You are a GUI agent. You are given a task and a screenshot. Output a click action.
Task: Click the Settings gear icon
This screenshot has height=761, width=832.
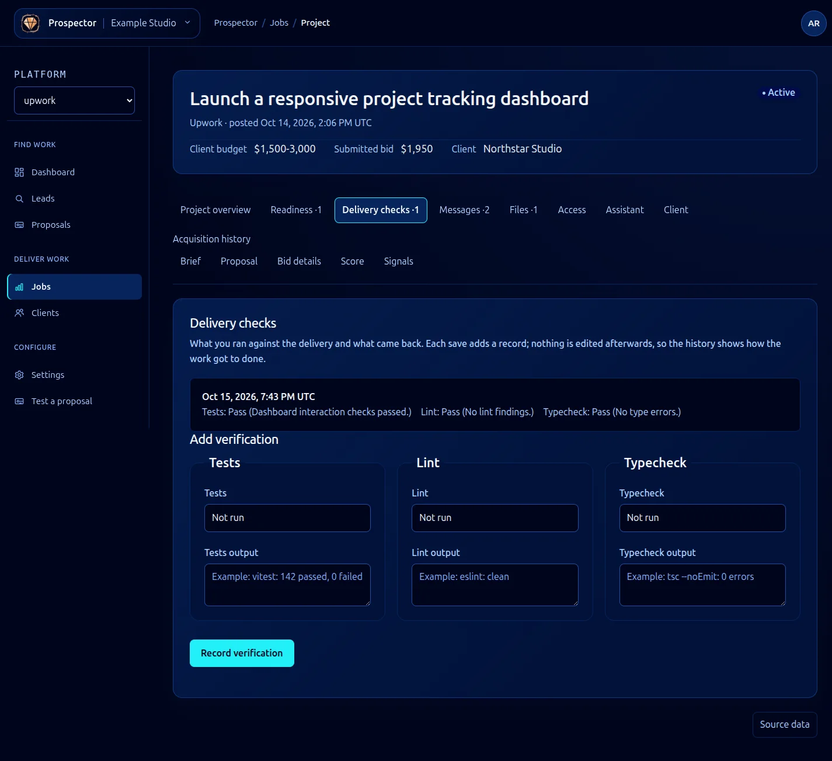pyautogui.click(x=19, y=375)
